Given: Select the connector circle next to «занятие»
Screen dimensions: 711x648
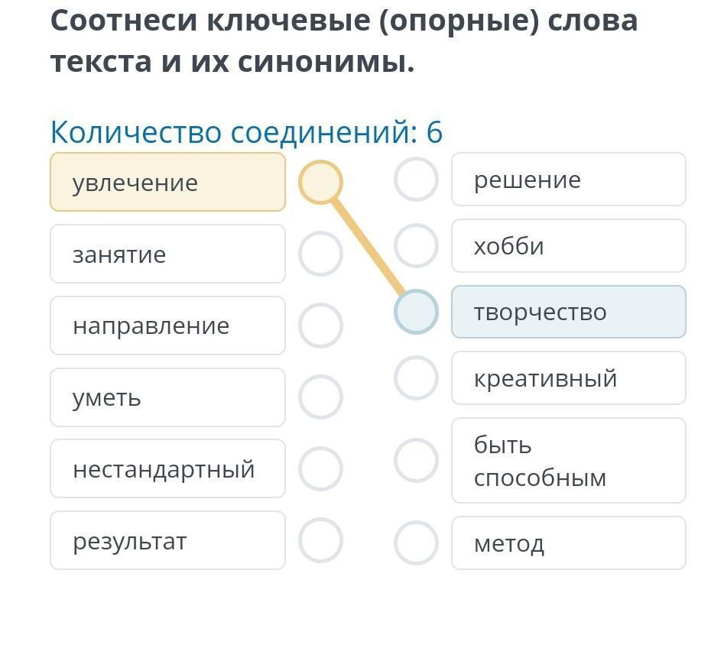Looking at the screenshot, I should click(x=320, y=254).
